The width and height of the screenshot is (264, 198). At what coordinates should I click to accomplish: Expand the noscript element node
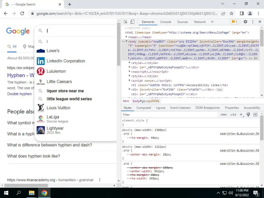click(x=129, y=72)
